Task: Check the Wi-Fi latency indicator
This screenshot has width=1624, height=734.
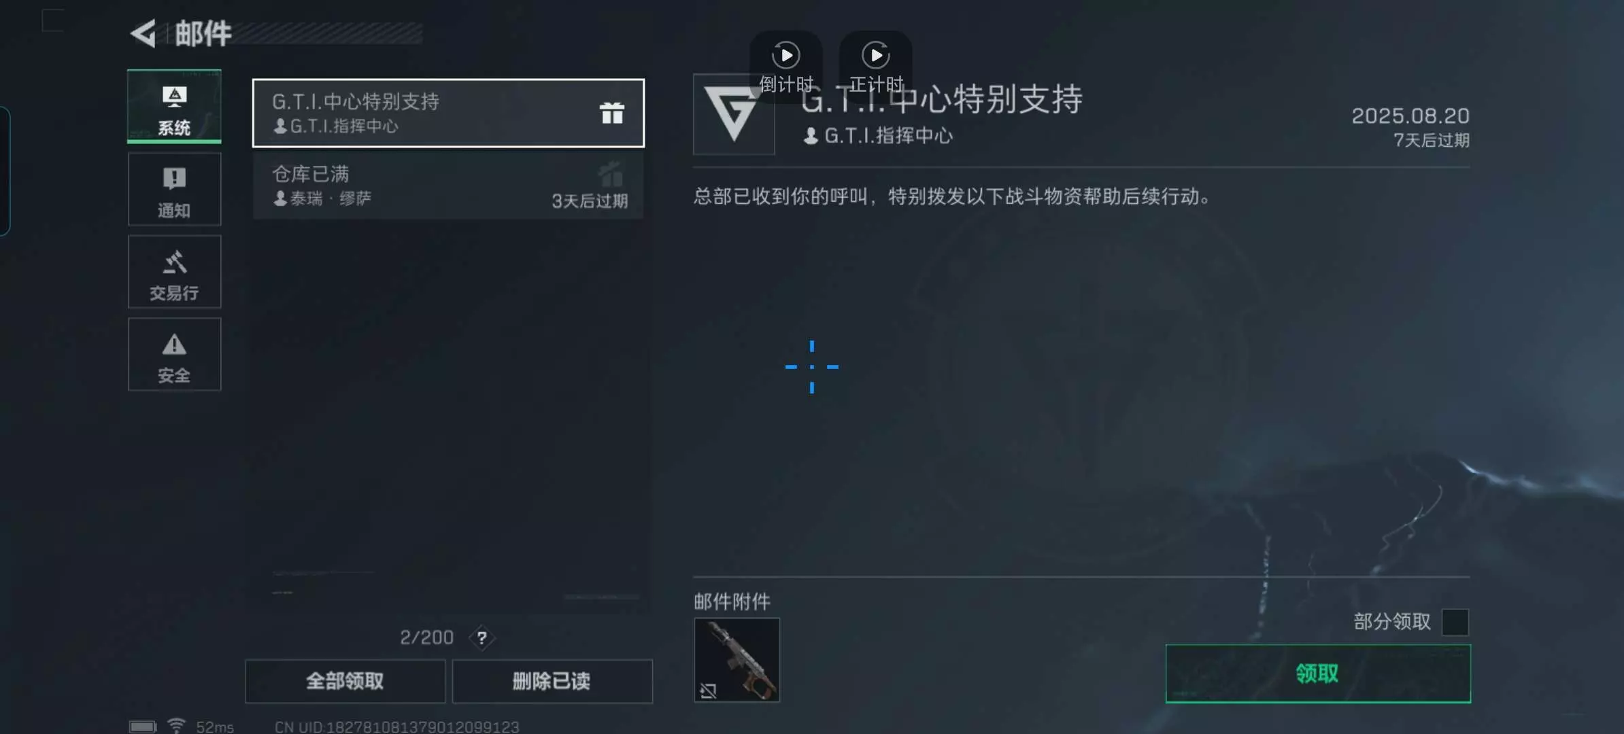Action: point(201,727)
